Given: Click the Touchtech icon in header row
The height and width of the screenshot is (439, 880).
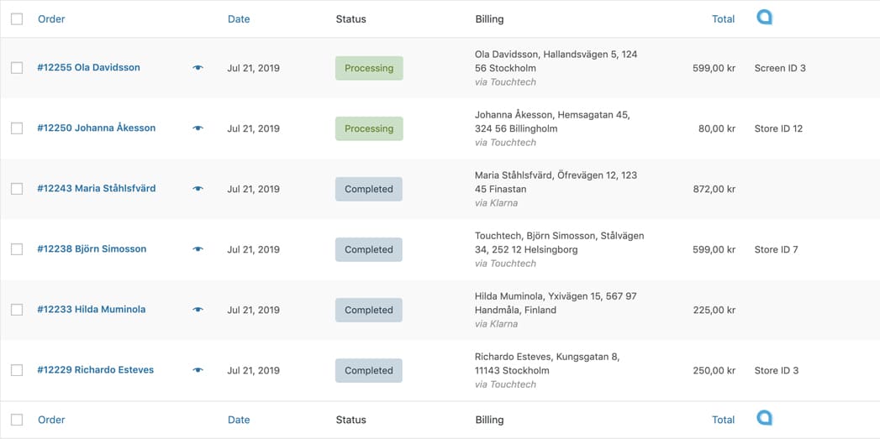Looking at the screenshot, I should (x=764, y=18).
